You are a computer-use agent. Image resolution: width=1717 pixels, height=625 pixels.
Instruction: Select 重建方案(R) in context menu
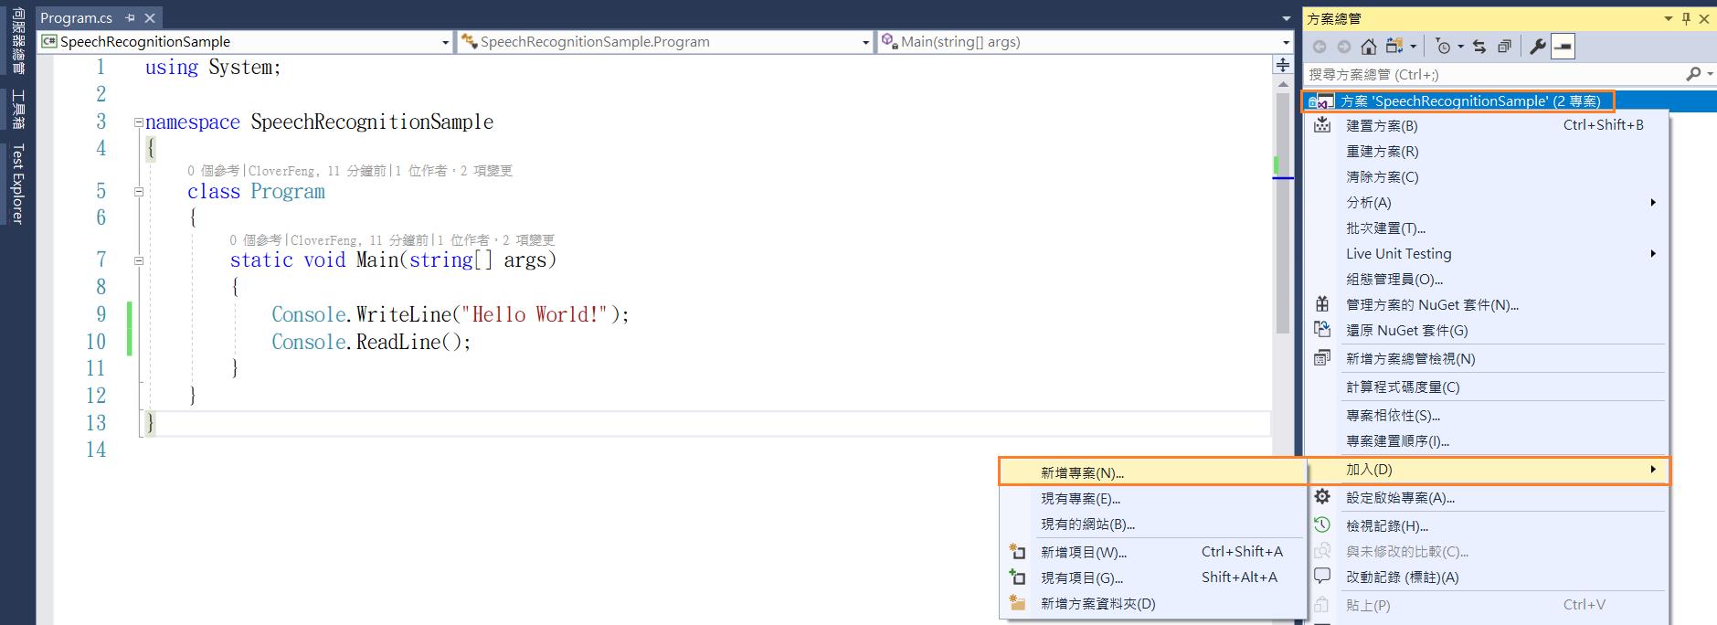(x=1486, y=151)
